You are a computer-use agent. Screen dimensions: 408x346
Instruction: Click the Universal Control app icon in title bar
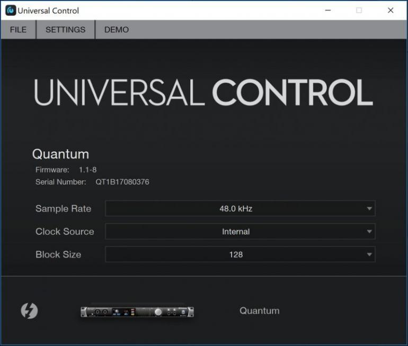coord(11,11)
